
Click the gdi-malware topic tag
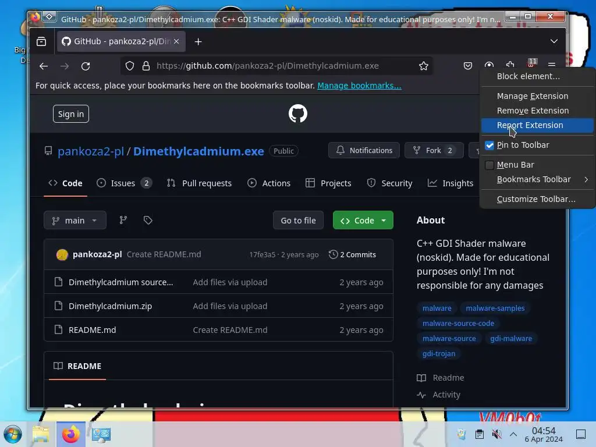click(511, 338)
